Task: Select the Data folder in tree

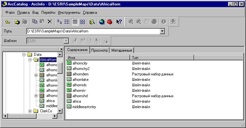Action: [38, 55]
